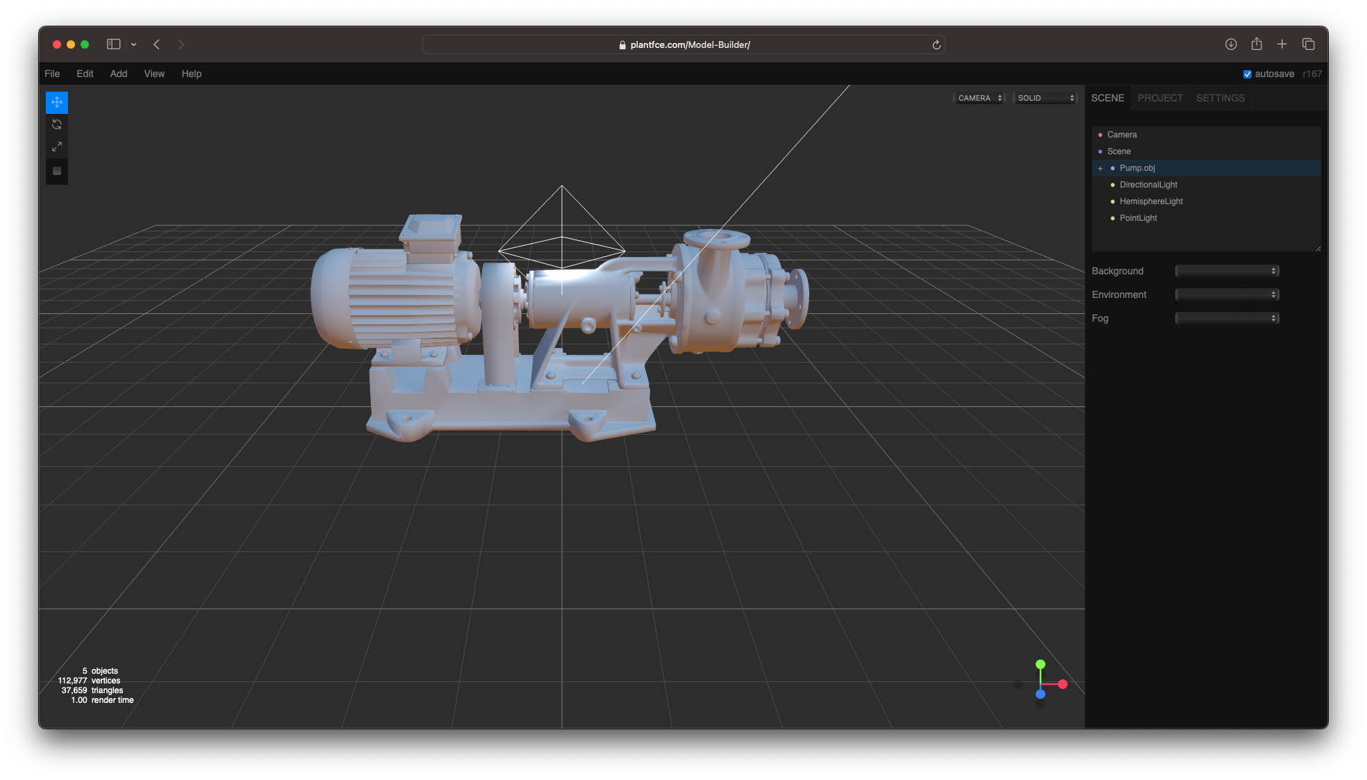Viewport: 1367px width, 780px height.
Task: Toggle the square button below the Scale tool
Action: [x=57, y=170]
